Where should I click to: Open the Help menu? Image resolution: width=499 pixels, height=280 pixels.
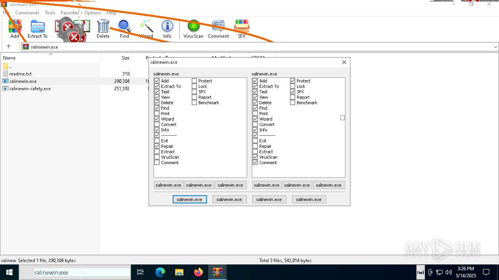111,13
